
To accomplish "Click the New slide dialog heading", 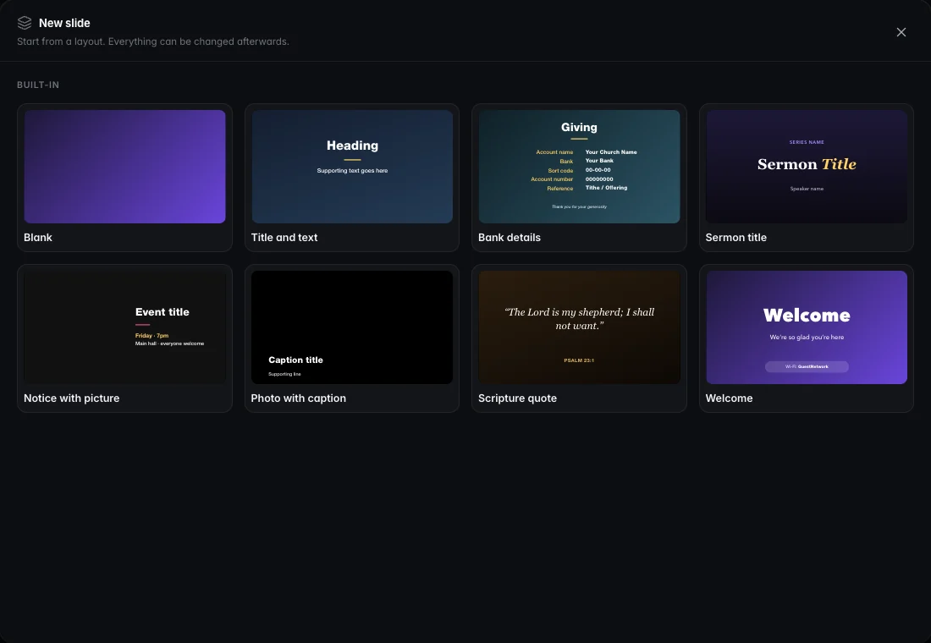I will point(64,23).
